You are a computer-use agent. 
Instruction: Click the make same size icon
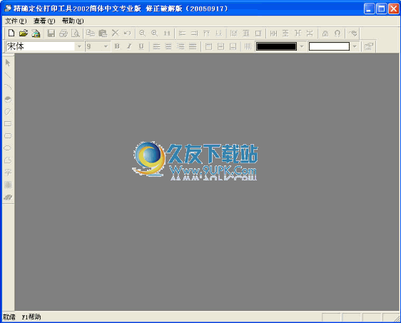coord(258,34)
